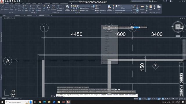Open status bar customization menu

pos(185,99)
